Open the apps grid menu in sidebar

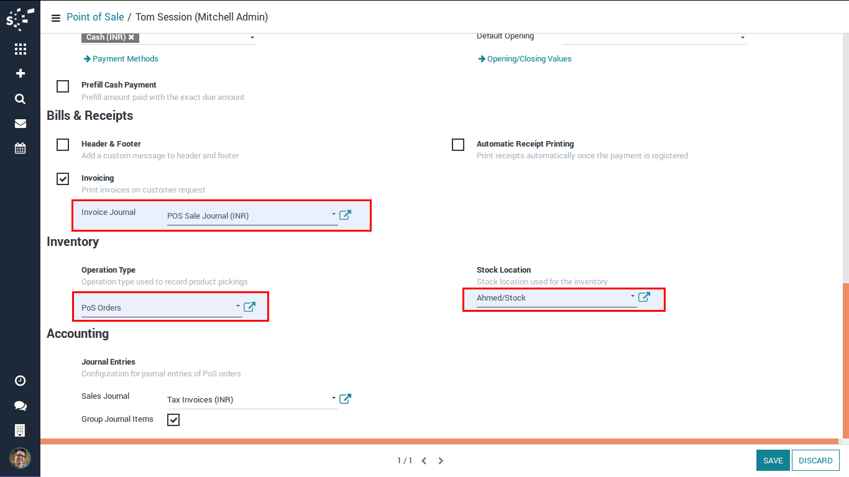tap(20, 49)
